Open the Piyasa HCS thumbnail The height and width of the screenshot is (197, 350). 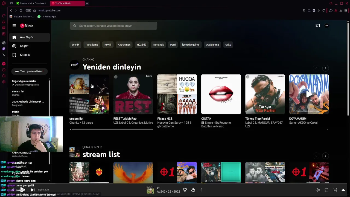click(177, 94)
